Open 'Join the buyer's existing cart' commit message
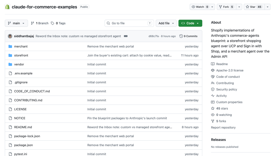Image resolution: width=275 pixels, height=156 pixels. [129, 55]
